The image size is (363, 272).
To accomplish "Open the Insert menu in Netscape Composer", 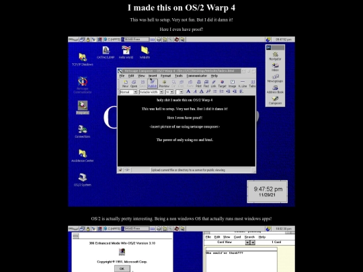I will point(153,76).
